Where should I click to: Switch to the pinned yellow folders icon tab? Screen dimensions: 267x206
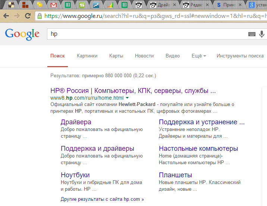point(40,5)
